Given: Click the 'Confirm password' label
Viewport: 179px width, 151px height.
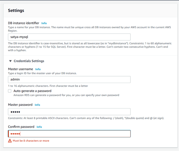Looking at the screenshot, I should [21, 127].
